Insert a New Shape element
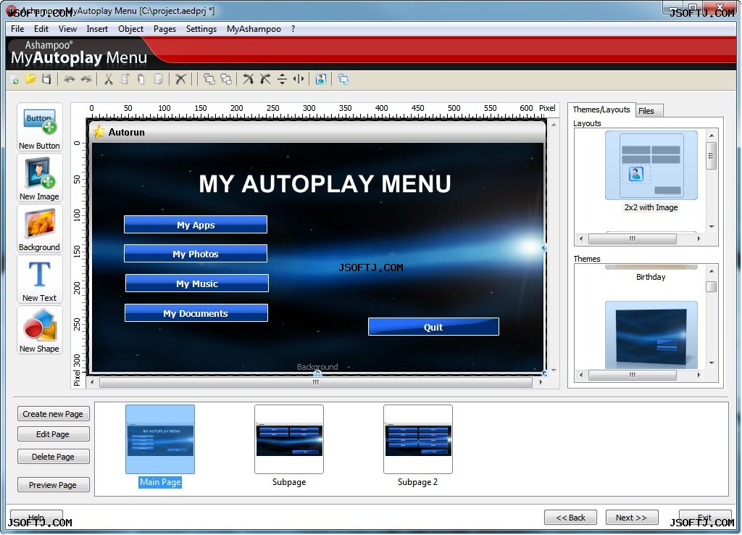 pos(39,330)
